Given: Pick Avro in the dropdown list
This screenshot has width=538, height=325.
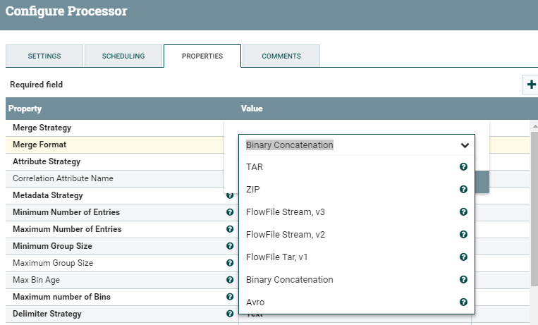Looking at the screenshot, I should [x=255, y=302].
